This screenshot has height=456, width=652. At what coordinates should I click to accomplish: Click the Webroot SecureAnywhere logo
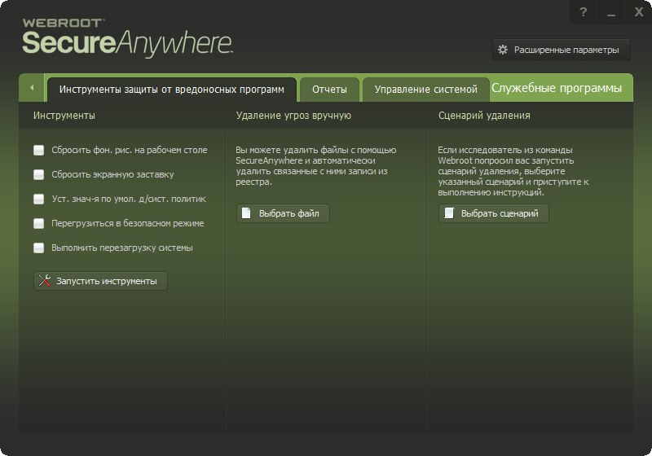point(127,37)
